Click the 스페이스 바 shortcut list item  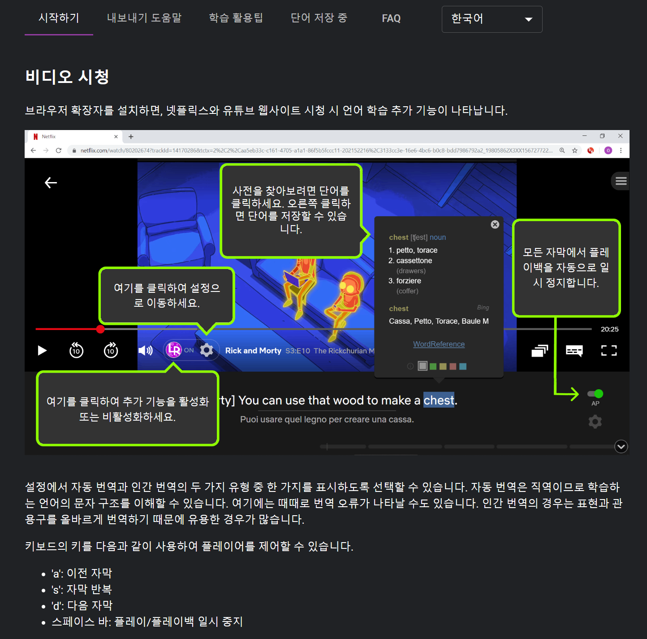tap(147, 622)
